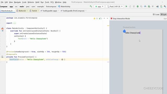Viewport: 167px width, 94px height.
Task: Click inside the preview Hello CheezyCode text field
Action: pos(133,33)
